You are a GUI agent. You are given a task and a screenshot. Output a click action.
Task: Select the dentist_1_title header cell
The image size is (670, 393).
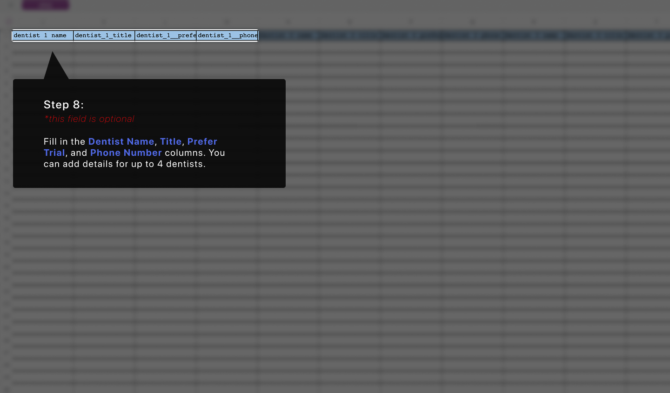coord(104,35)
